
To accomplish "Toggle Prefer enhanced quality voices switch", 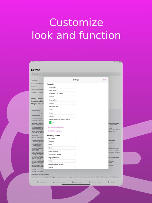I will click(x=51, y=122).
